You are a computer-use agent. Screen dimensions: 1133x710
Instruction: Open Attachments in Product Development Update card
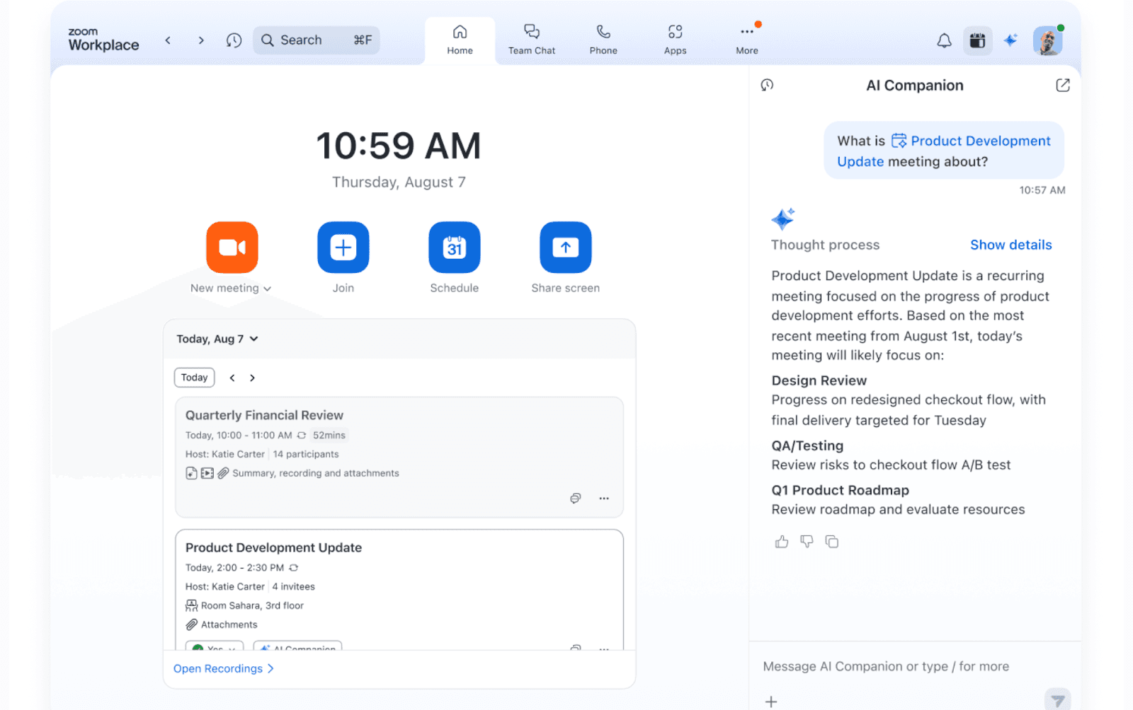pyautogui.click(x=222, y=624)
